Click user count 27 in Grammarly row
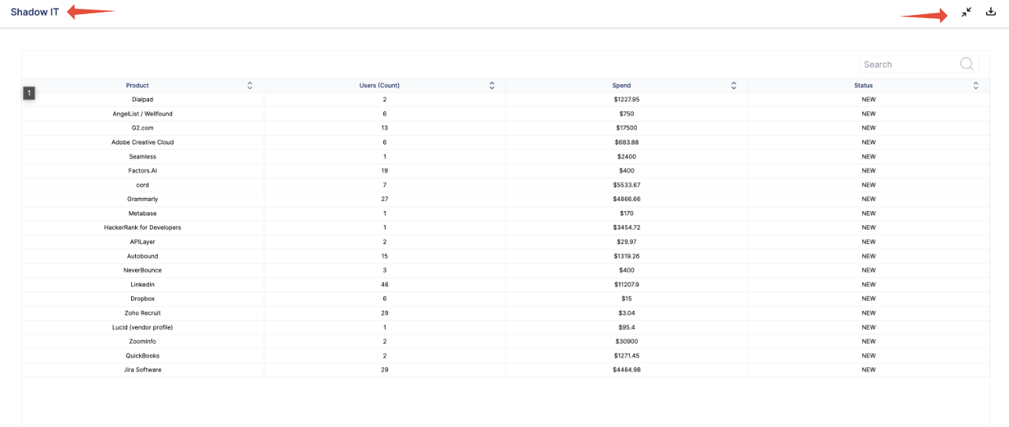This screenshot has height=427, width=1009. [385, 199]
